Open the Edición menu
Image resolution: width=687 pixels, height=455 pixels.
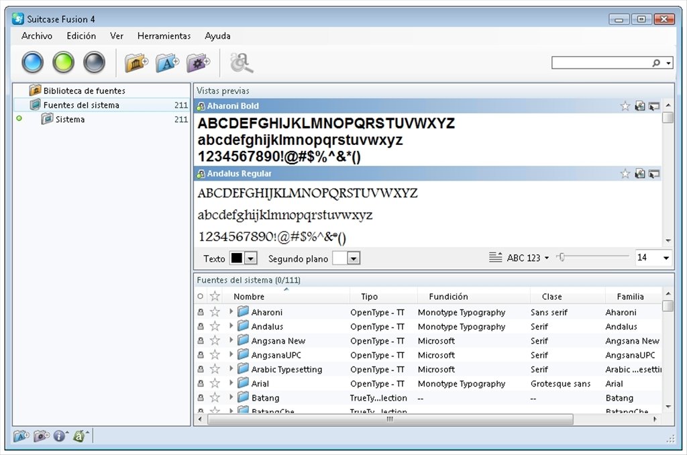(x=81, y=36)
